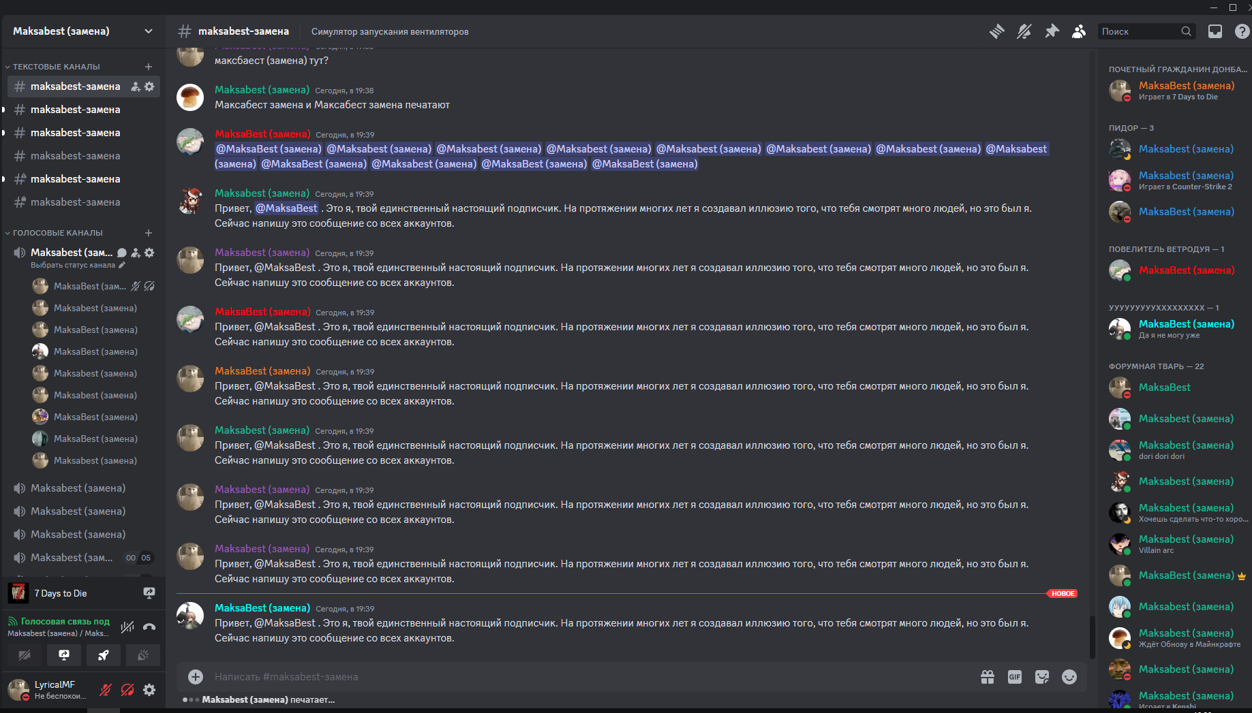The height and width of the screenshot is (713, 1252).
Task: Start an Activity with the rocket icon
Action: [104, 655]
